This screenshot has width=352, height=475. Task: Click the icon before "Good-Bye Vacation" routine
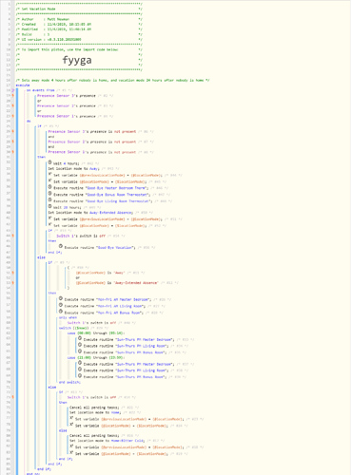[x=61, y=246]
